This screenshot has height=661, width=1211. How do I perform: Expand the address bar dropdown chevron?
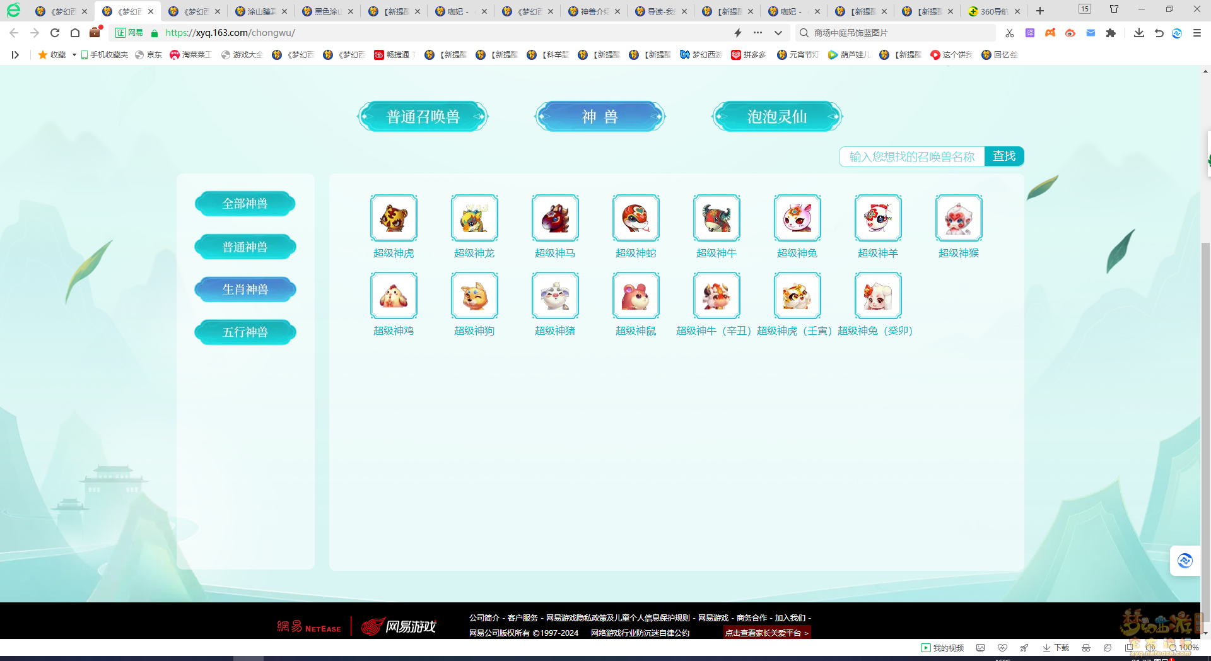tap(778, 33)
